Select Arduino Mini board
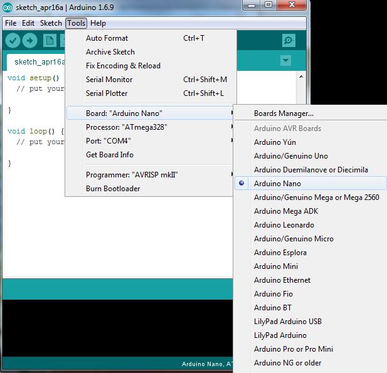The height and width of the screenshot is (373, 387). [x=310, y=266]
